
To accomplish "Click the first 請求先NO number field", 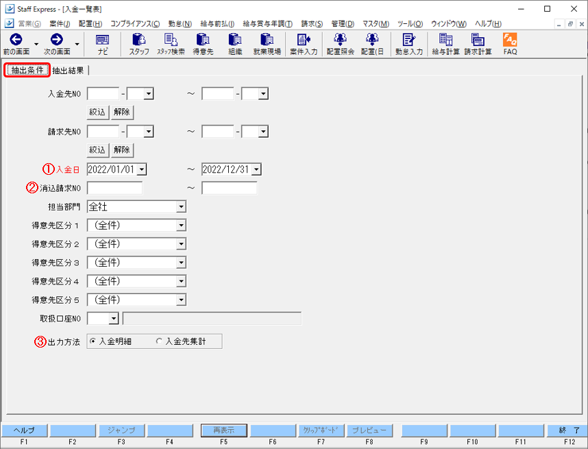I will (x=103, y=132).
